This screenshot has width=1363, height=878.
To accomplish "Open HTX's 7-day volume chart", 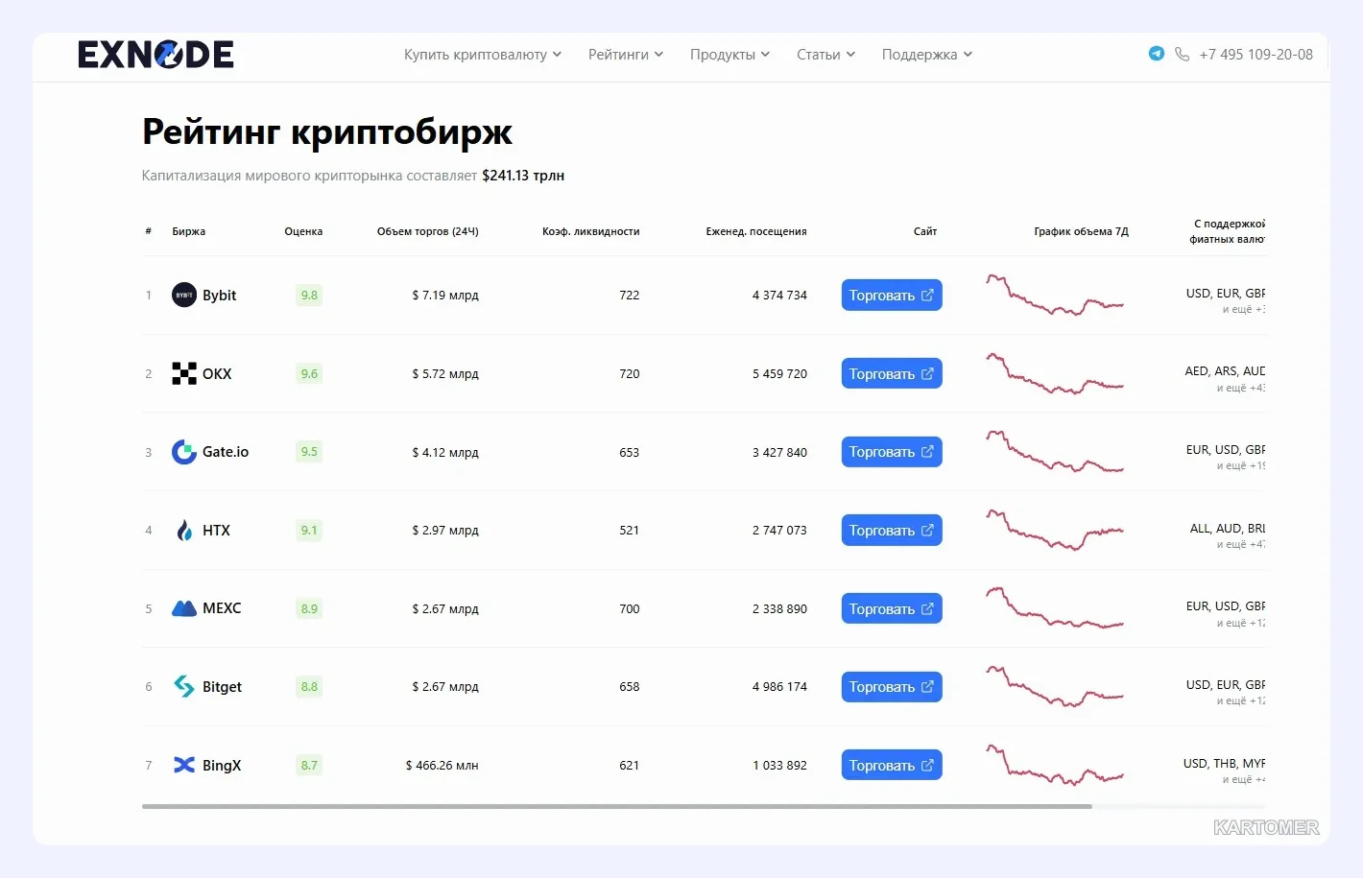I will tap(1055, 531).
